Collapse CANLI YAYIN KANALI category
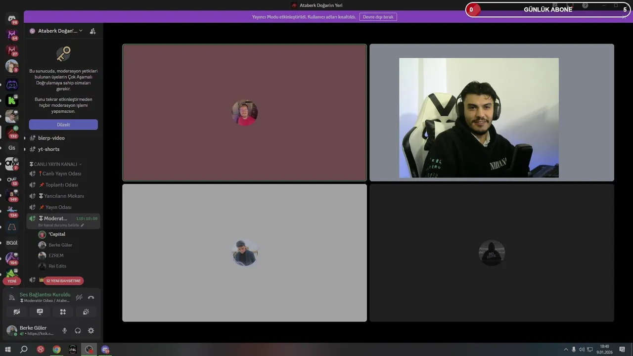The image size is (633, 356). pyautogui.click(x=55, y=164)
